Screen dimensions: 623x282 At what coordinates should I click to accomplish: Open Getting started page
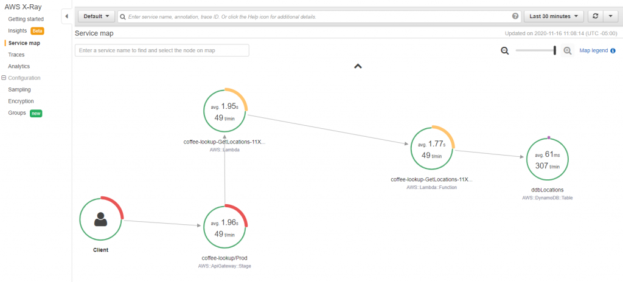click(x=26, y=19)
